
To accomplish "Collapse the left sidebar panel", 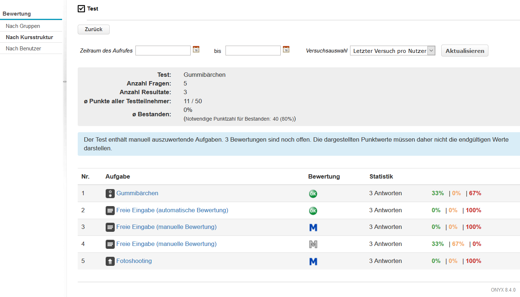I will [x=65, y=82].
